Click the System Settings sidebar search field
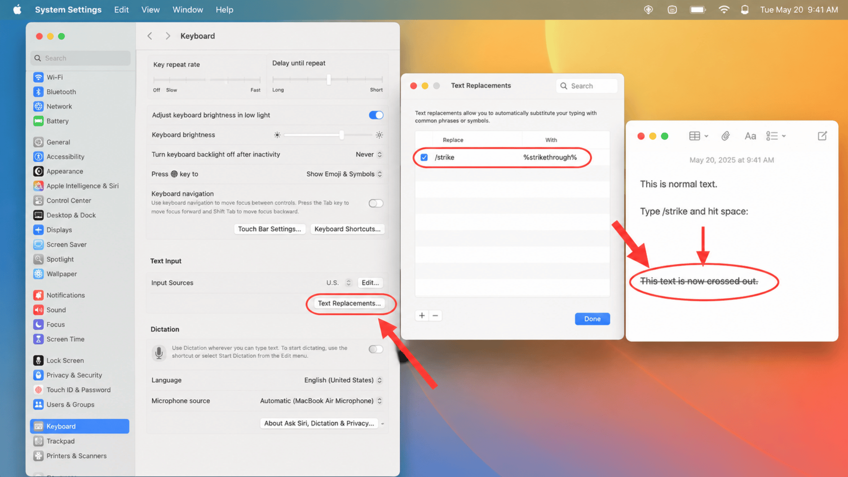 point(81,58)
